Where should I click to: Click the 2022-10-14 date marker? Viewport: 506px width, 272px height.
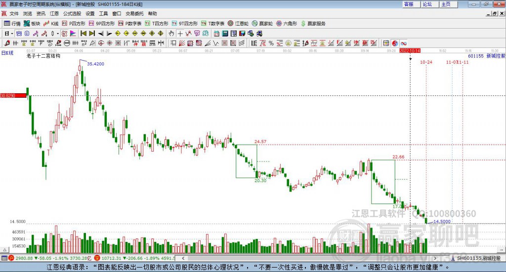(x=410, y=51)
